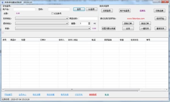Toggle the 记住账号 checkbox
The height and width of the screenshot is (102, 170).
[x=52, y=13]
